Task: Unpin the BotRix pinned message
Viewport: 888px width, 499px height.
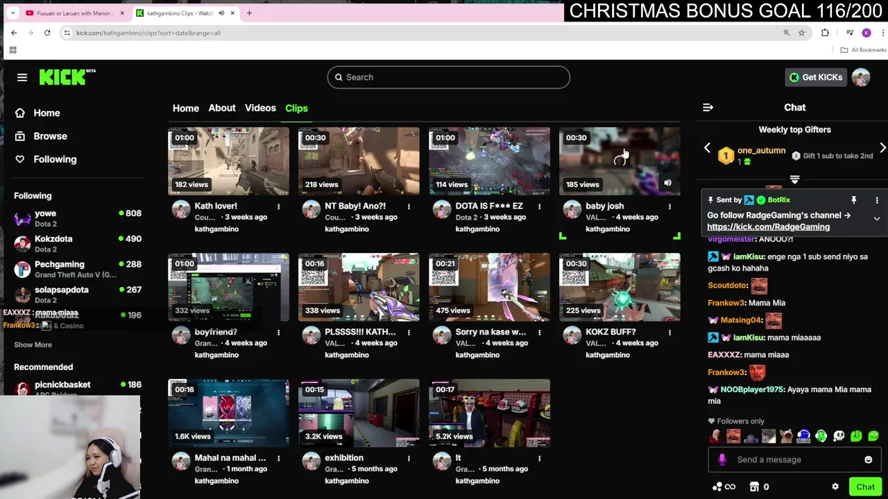Action: click(854, 200)
